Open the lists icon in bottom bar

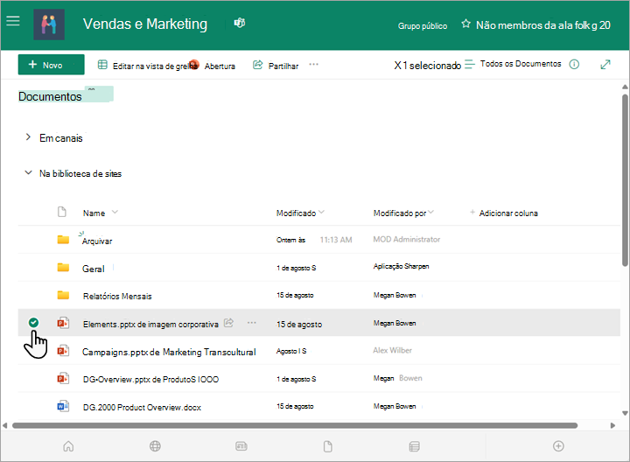click(x=414, y=446)
